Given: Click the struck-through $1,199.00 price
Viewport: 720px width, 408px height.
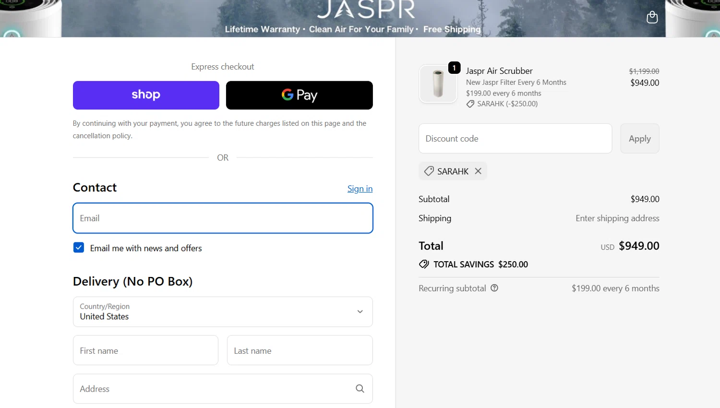Looking at the screenshot, I should [644, 71].
